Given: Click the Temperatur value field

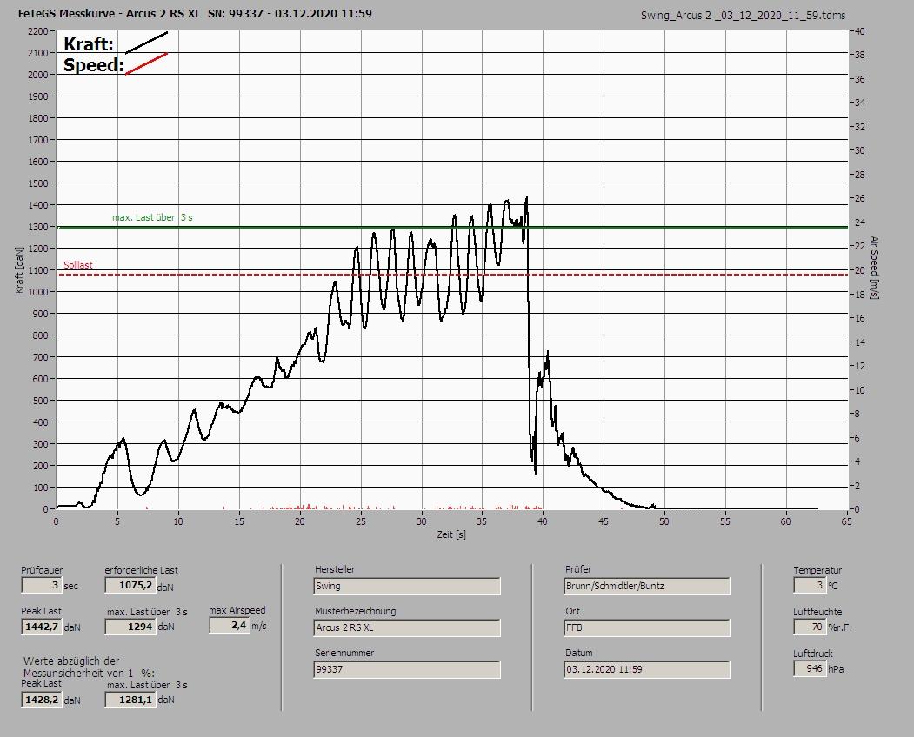Looking at the screenshot, I should click(x=810, y=585).
